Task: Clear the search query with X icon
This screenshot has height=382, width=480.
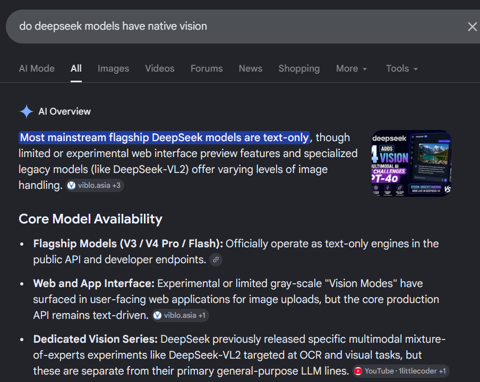Action: pyautogui.click(x=473, y=27)
